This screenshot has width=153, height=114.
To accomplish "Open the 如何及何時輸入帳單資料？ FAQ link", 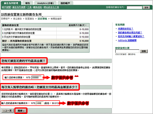I will 131,37.
